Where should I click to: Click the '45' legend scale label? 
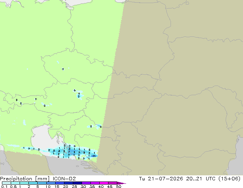point(110,186)
